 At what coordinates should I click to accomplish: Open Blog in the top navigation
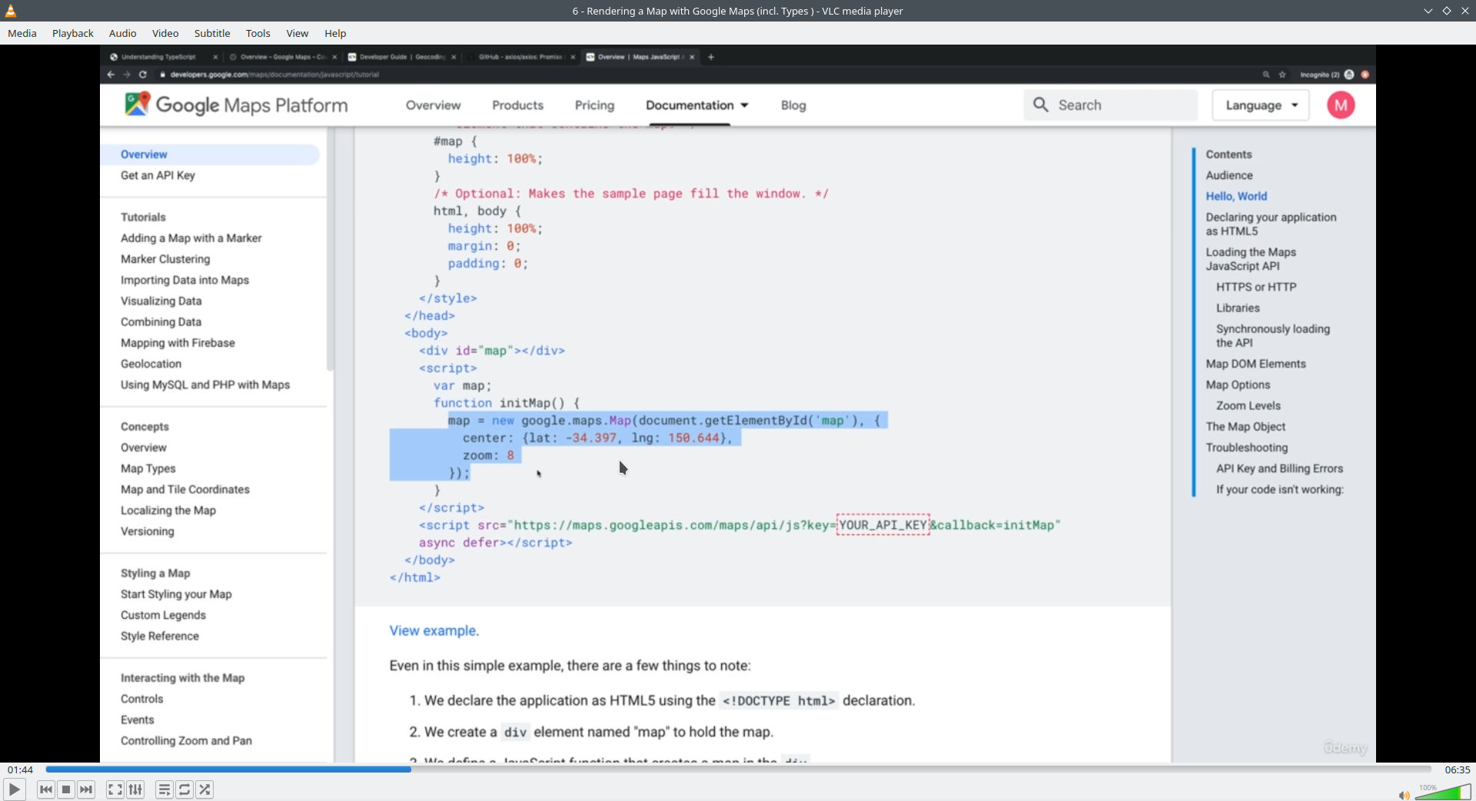[x=793, y=105]
